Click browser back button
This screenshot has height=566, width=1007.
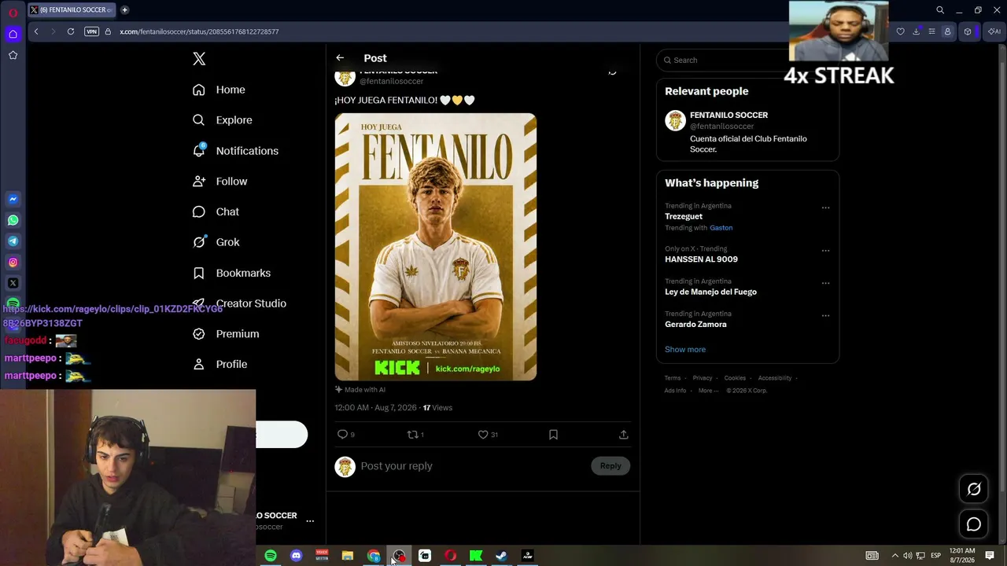[36, 31]
